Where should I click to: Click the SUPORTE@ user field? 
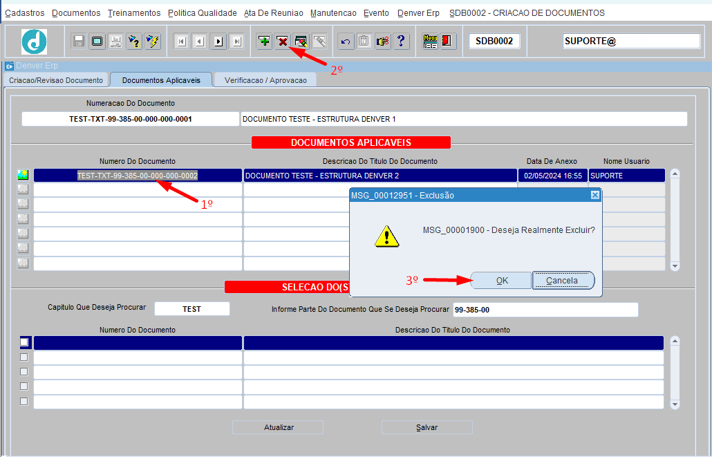click(x=631, y=41)
